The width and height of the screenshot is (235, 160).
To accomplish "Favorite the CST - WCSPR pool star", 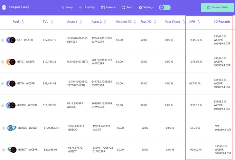I will 2,40.
